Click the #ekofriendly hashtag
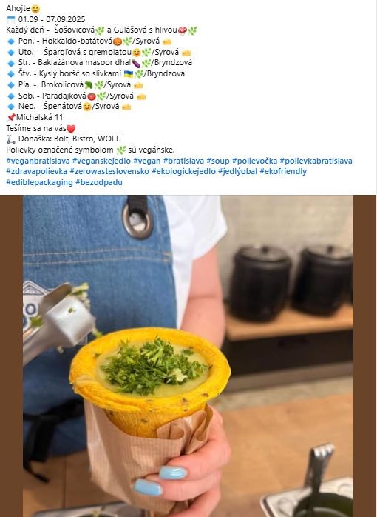 tap(283, 171)
